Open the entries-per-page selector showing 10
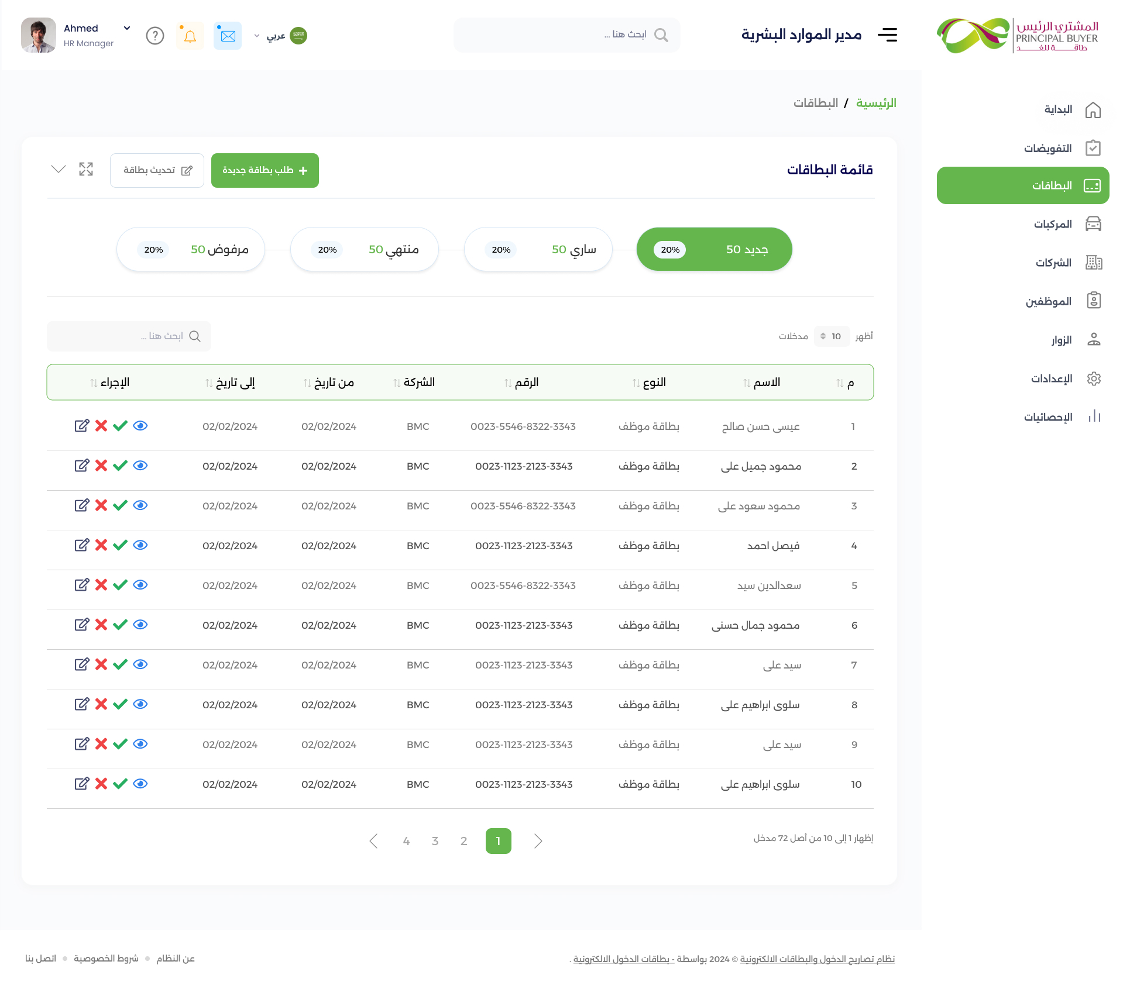The width and height of the screenshot is (1130, 989). click(x=832, y=336)
